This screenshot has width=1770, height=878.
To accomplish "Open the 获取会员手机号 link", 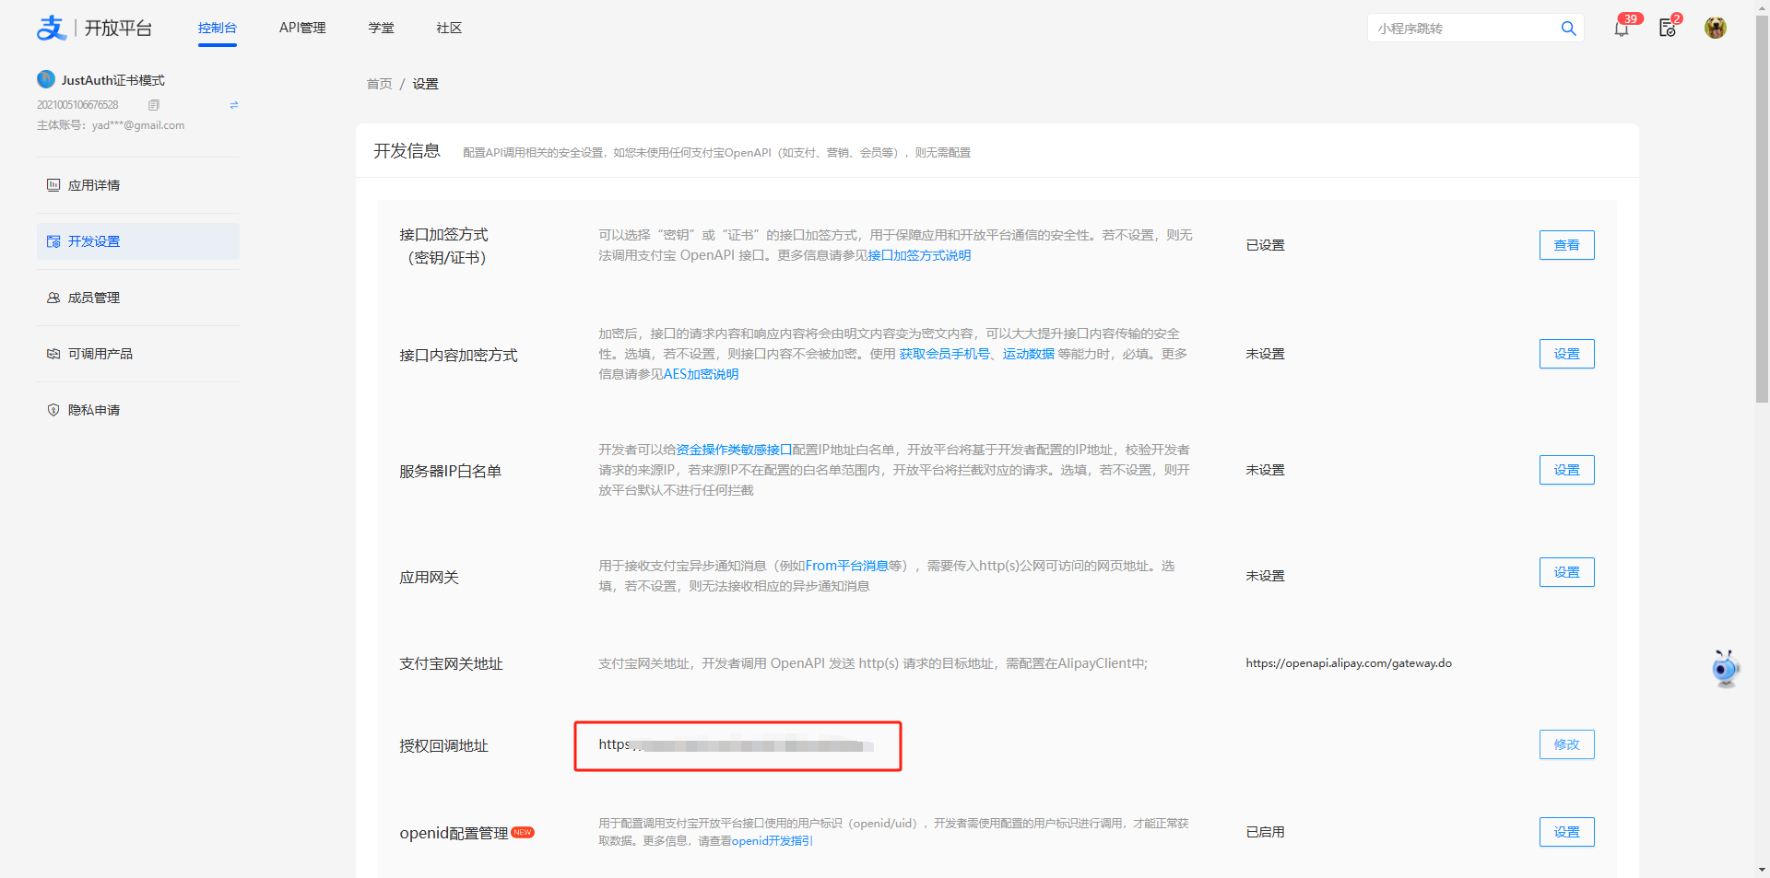I will coord(944,354).
